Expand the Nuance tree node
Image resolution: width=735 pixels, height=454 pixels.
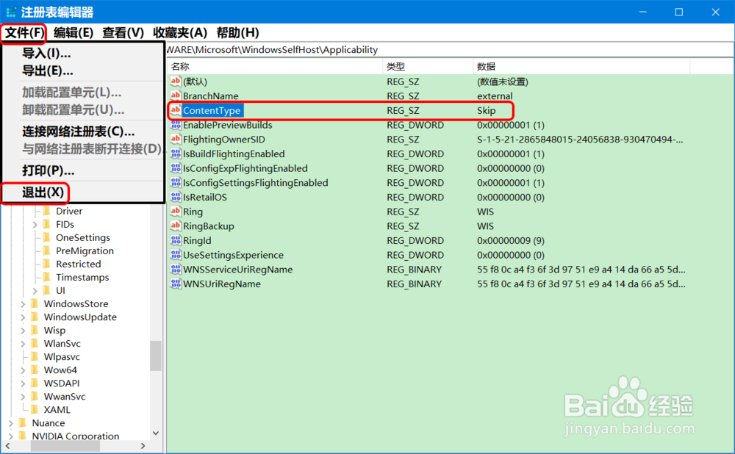11,422
